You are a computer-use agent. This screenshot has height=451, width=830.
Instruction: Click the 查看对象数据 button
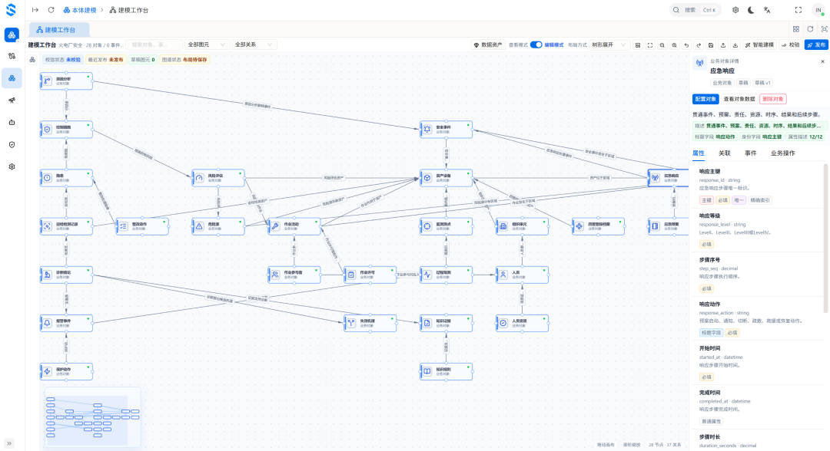[x=739, y=99]
